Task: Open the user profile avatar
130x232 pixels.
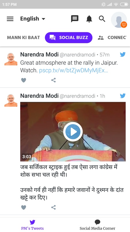Action: tap(119, 20)
